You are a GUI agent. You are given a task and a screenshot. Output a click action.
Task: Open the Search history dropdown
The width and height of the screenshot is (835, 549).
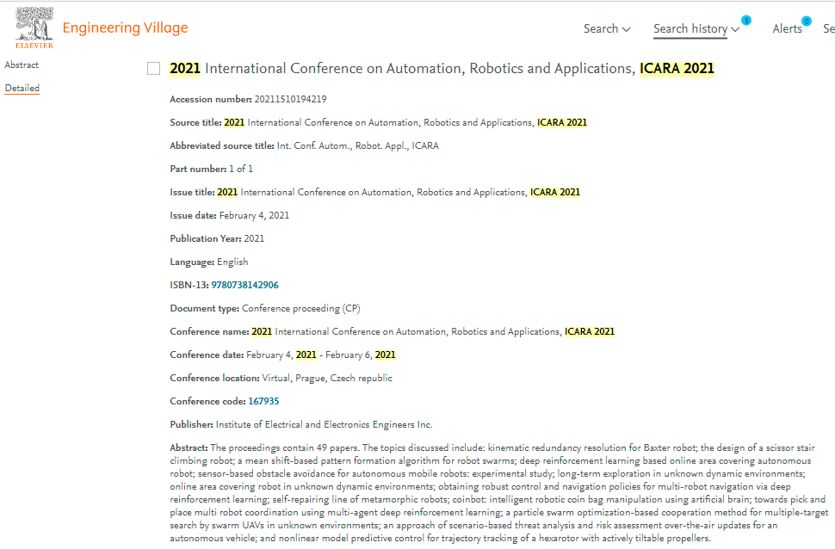click(x=696, y=28)
